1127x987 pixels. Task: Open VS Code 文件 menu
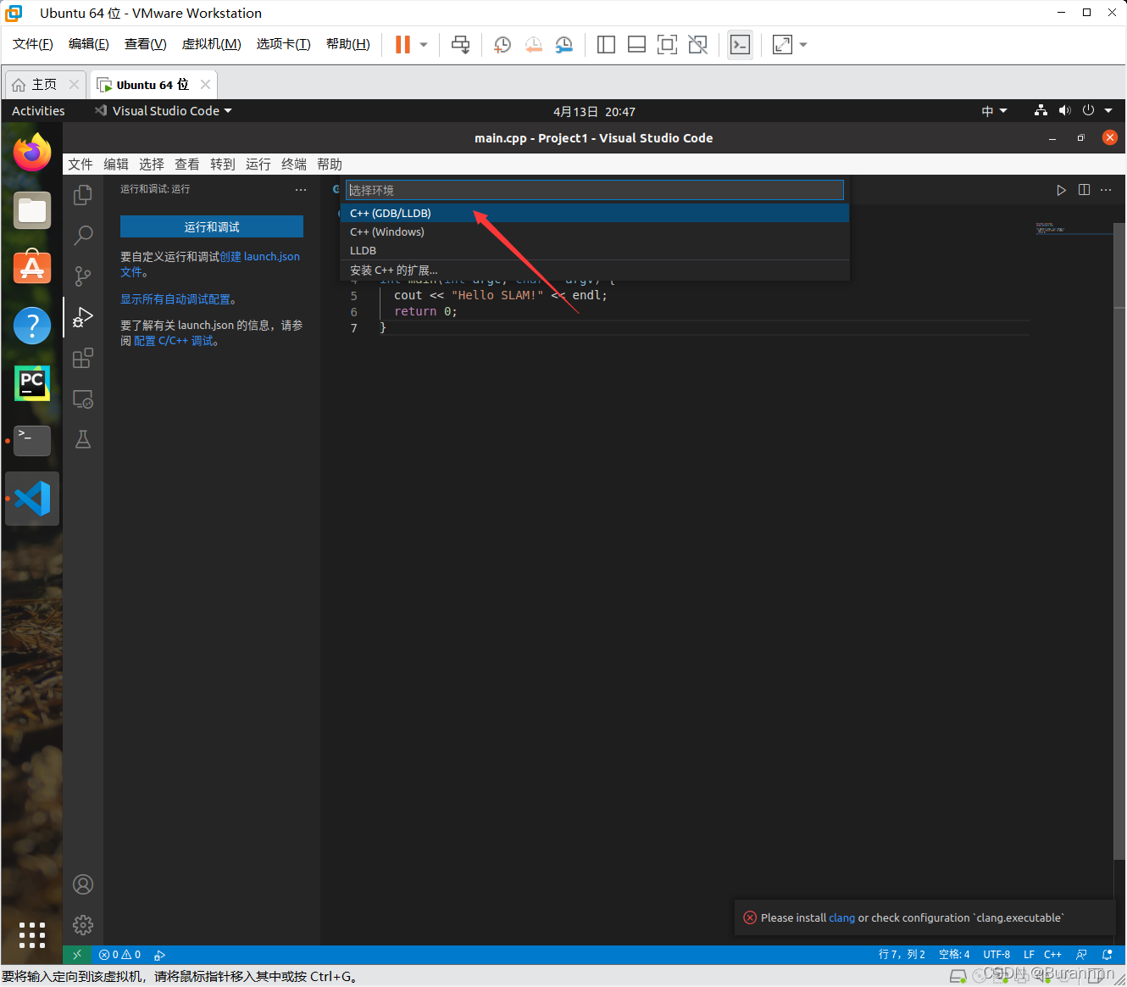[x=80, y=164]
